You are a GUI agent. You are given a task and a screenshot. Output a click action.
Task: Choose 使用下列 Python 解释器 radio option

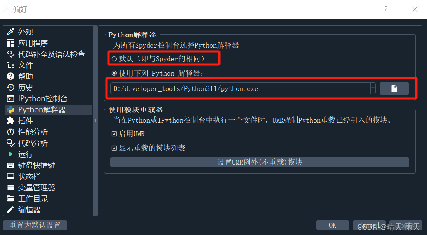coord(114,73)
